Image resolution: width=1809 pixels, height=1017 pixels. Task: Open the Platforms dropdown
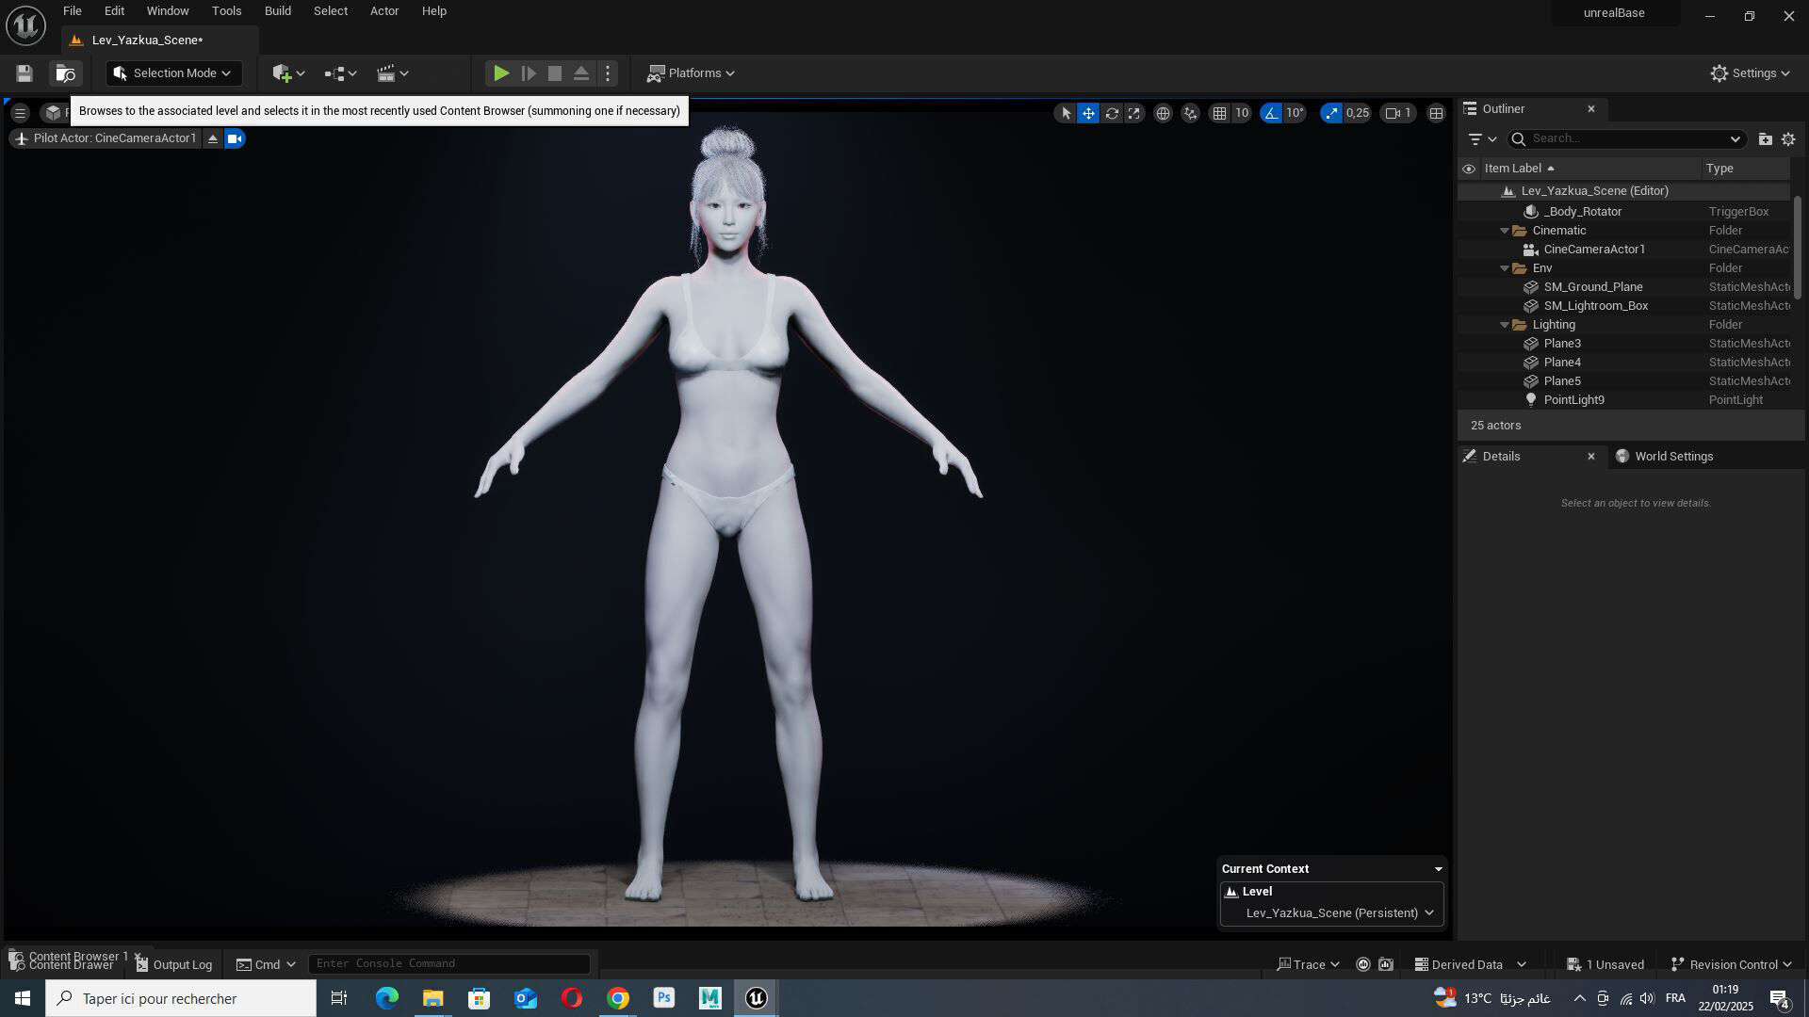click(x=691, y=73)
